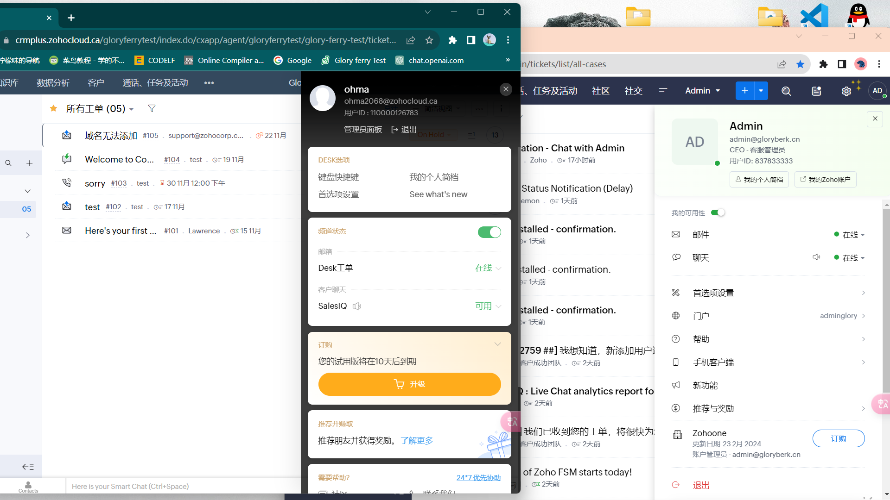Click the filter funnel icon beside 所有工单
This screenshot has width=890, height=500.
152,108
